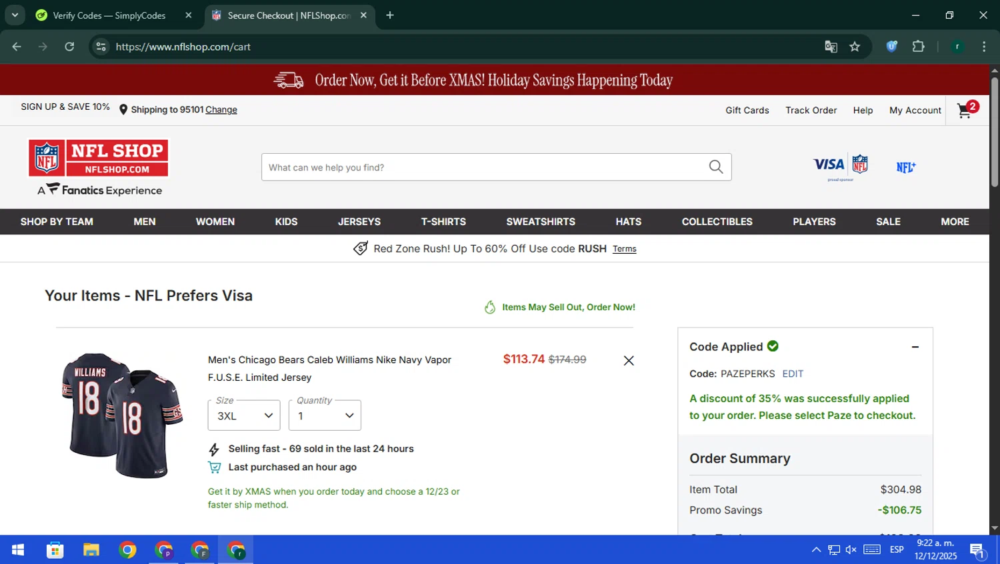Open Terms link for RUSH code
The width and height of the screenshot is (1000, 564).
625,249
